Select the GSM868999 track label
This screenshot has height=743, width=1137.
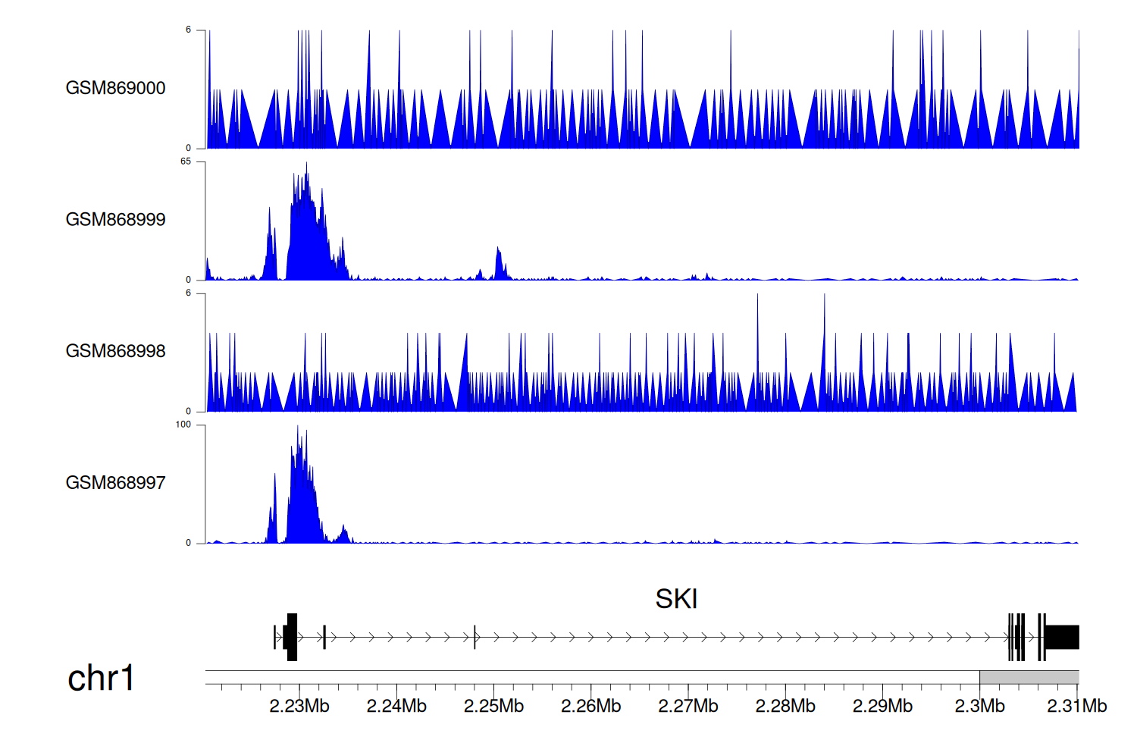115,220
